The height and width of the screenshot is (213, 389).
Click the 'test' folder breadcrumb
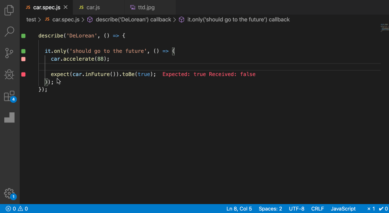point(31,20)
